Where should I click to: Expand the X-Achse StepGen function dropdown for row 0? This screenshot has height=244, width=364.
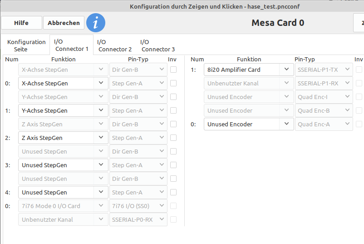pyautogui.click(x=63, y=83)
